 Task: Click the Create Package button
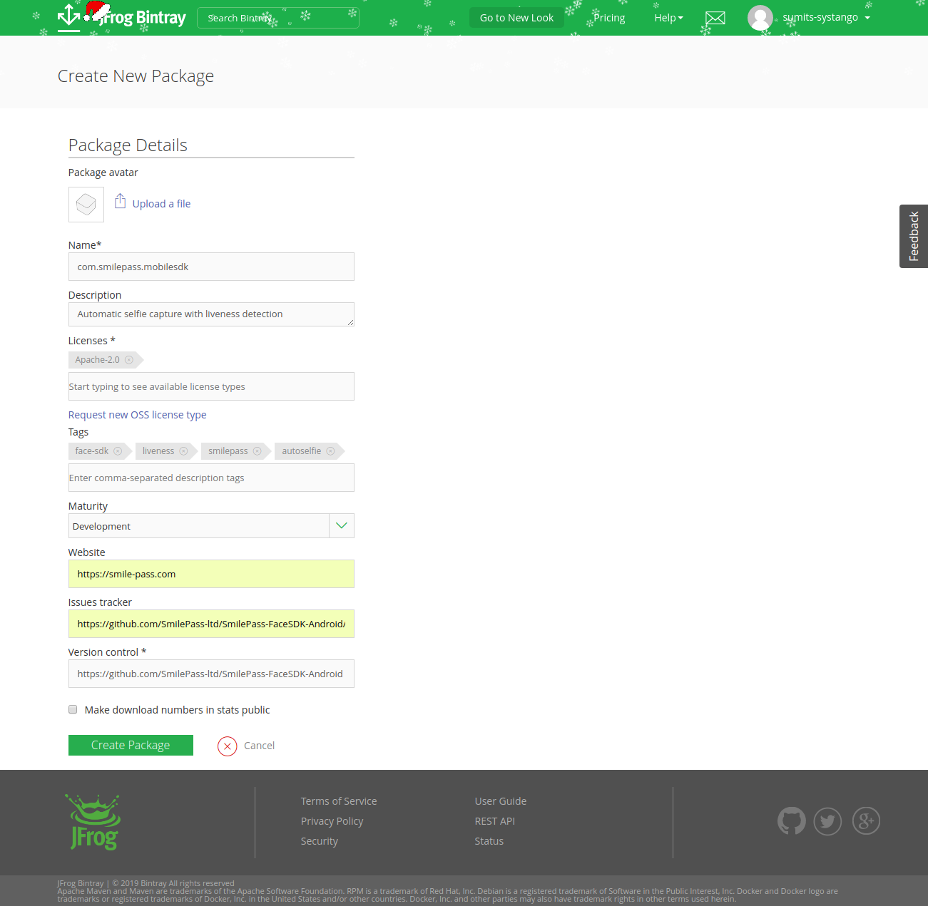(x=131, y=745)
